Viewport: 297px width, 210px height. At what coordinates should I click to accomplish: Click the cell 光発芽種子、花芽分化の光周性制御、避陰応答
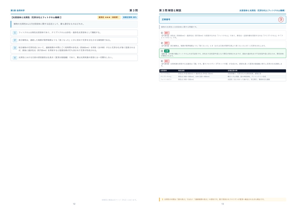244,73
